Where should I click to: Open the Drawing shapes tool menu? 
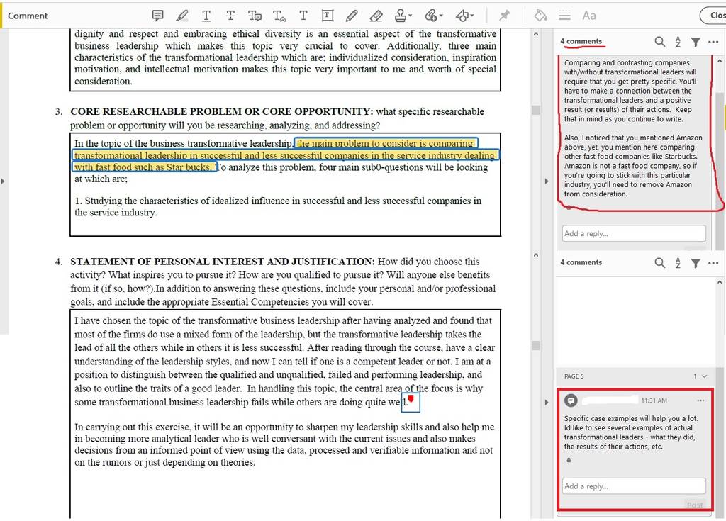pos(464,16)
